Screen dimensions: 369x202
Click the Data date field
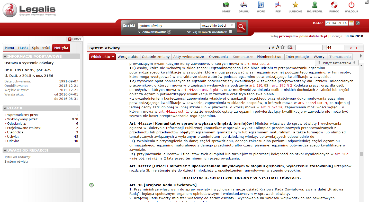click(x=337, y=23)
